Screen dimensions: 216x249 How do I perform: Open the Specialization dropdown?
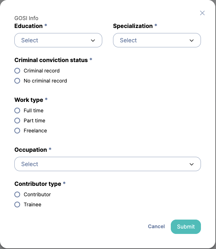click(157, 40)
